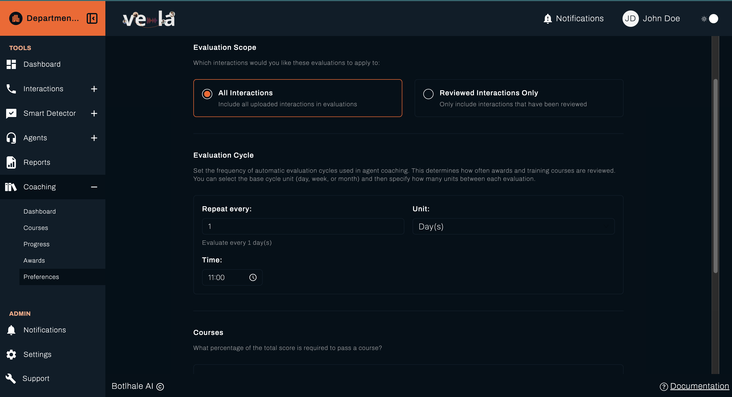Screen dimensions: 732x397
Task: Click the Coaching books icon
Action: [10, 187]
